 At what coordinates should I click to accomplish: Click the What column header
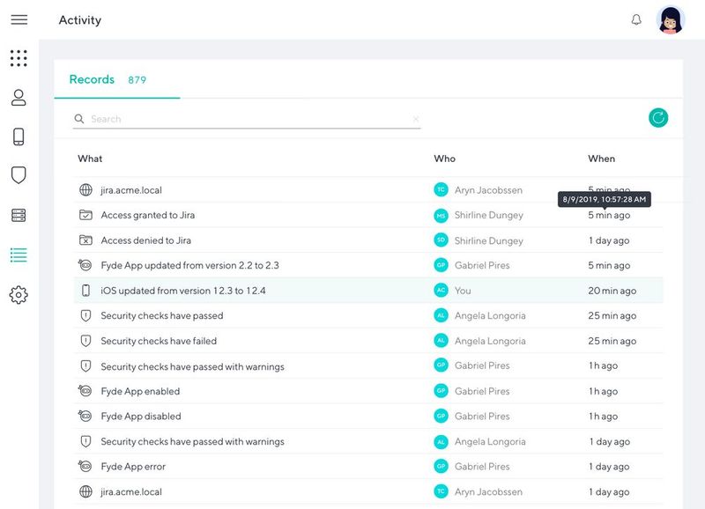pos(90,159)
